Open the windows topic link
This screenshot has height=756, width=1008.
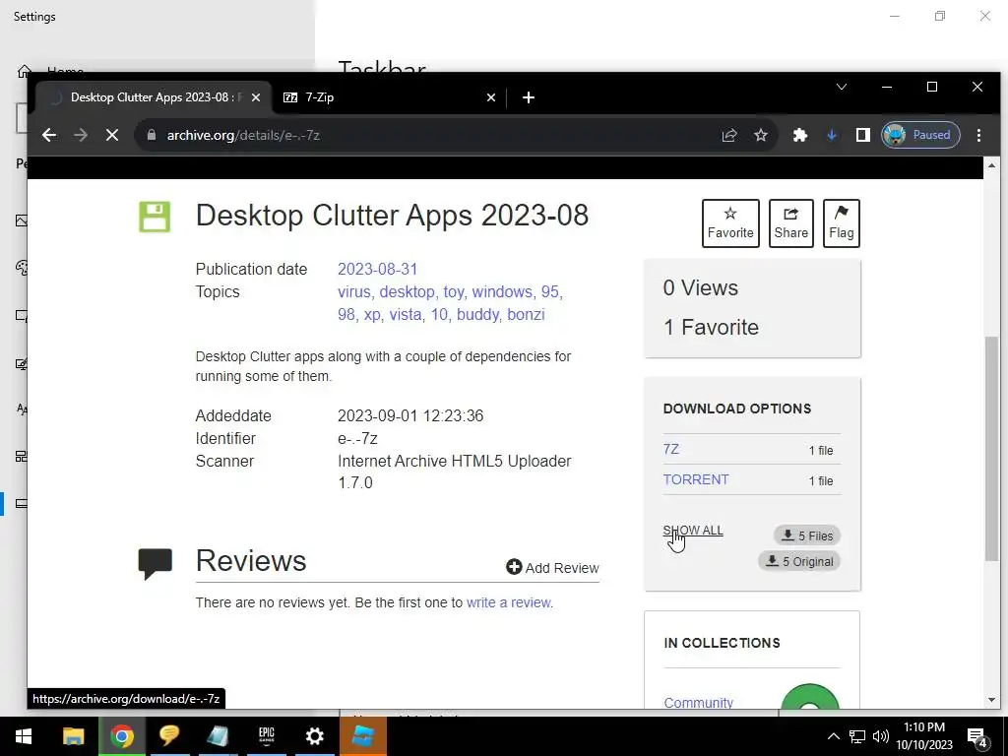pos(502,291)
